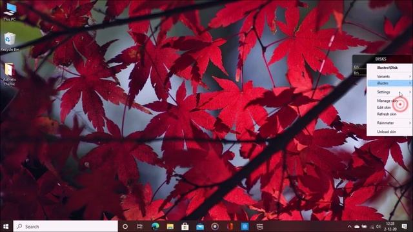Image resolution: width=413 pixels, height=232 pixels.
Task: Select the Asthetic theme folder icon
Action: coord(10,74)
